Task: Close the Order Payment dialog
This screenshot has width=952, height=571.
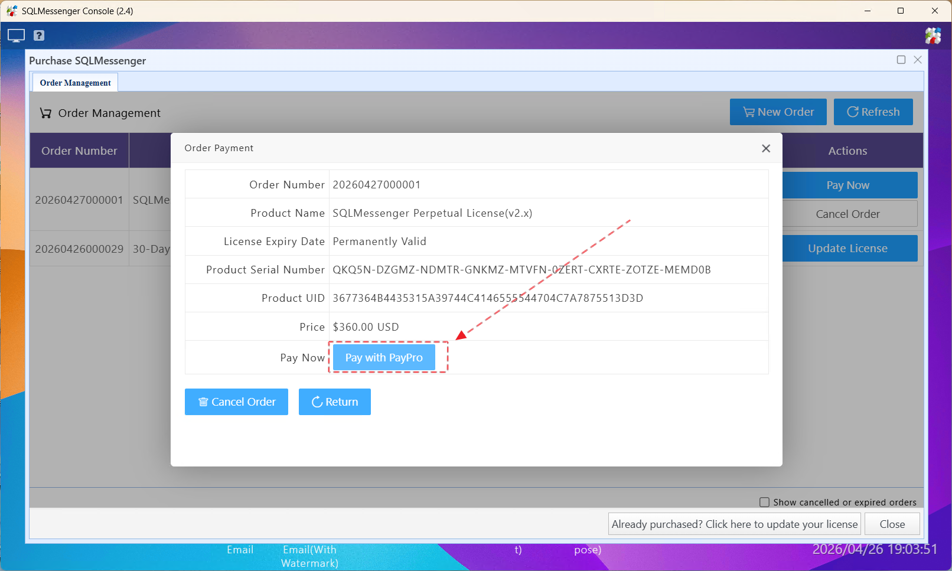Action: click(766, 148)
